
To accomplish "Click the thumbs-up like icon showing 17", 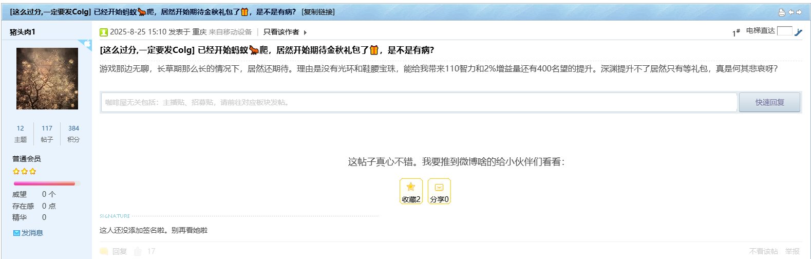I will (x=138, y=251).
